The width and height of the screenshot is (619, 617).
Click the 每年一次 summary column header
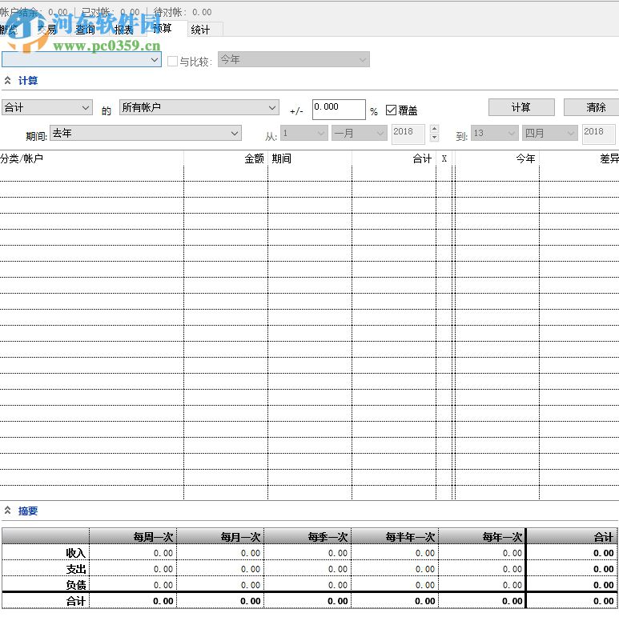point(482,536)
